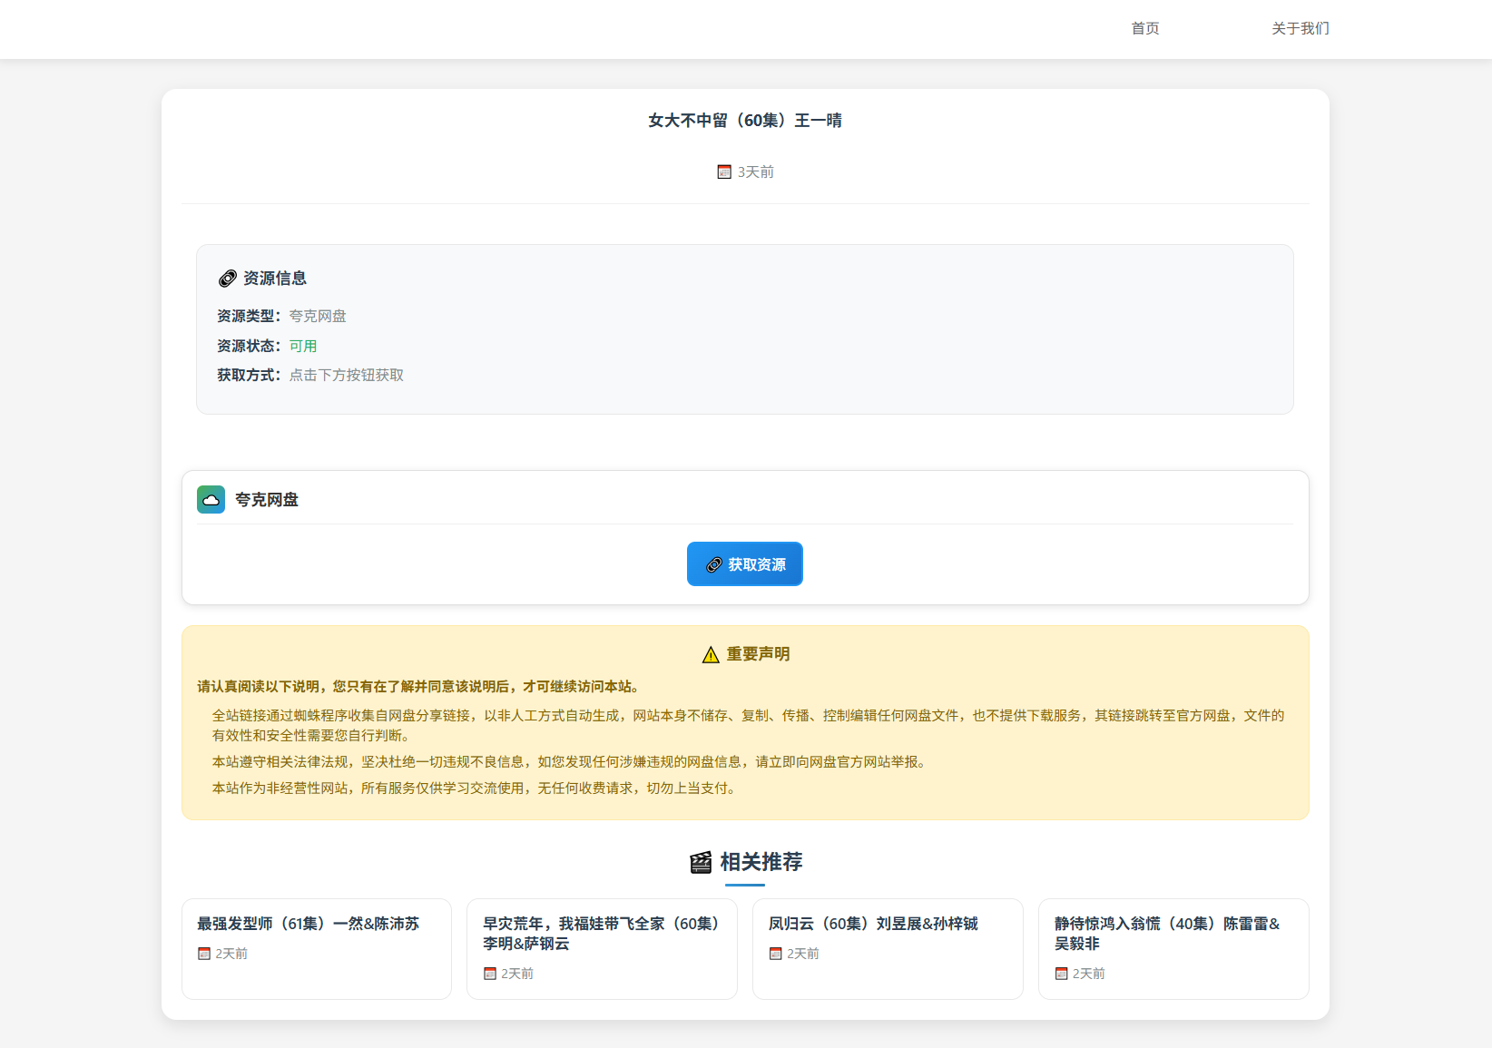Click calendar icon in 静待惊鸿入翁慌 card

tap(1061, 974)
